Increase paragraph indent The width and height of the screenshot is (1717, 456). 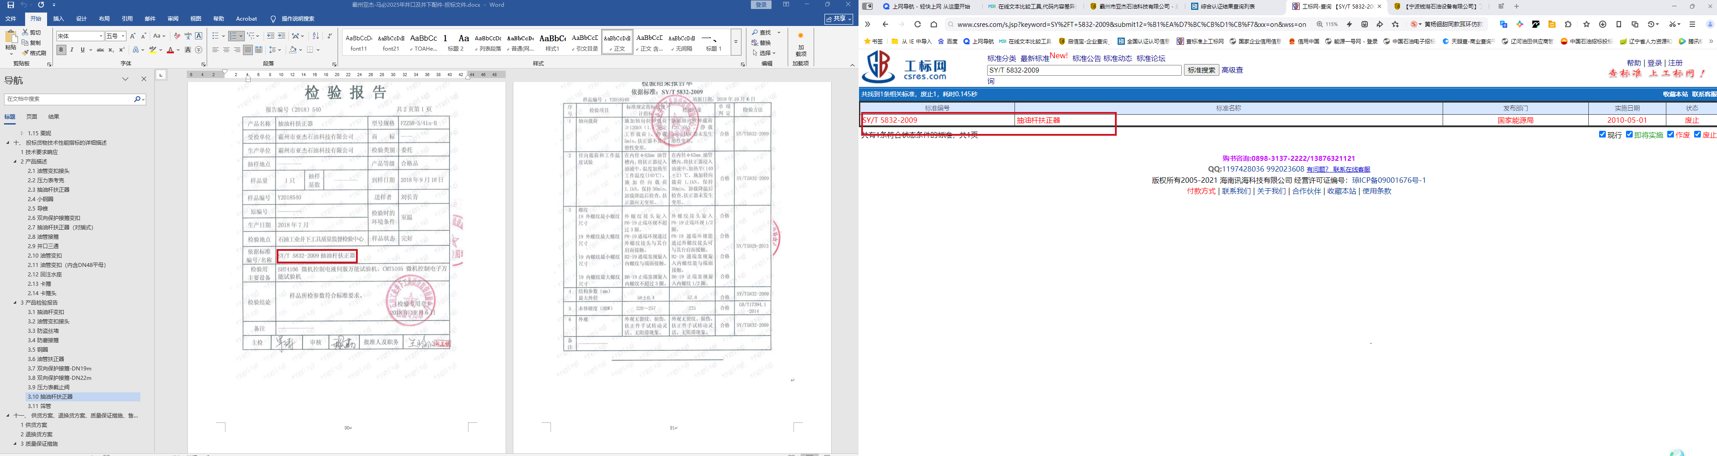pos(281,36)
